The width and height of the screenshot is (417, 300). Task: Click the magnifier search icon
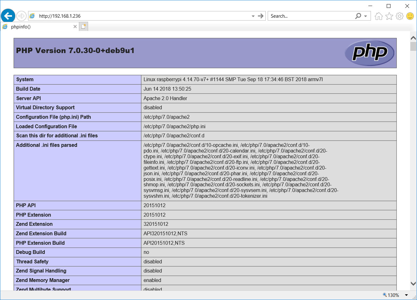tap(358, 16)
